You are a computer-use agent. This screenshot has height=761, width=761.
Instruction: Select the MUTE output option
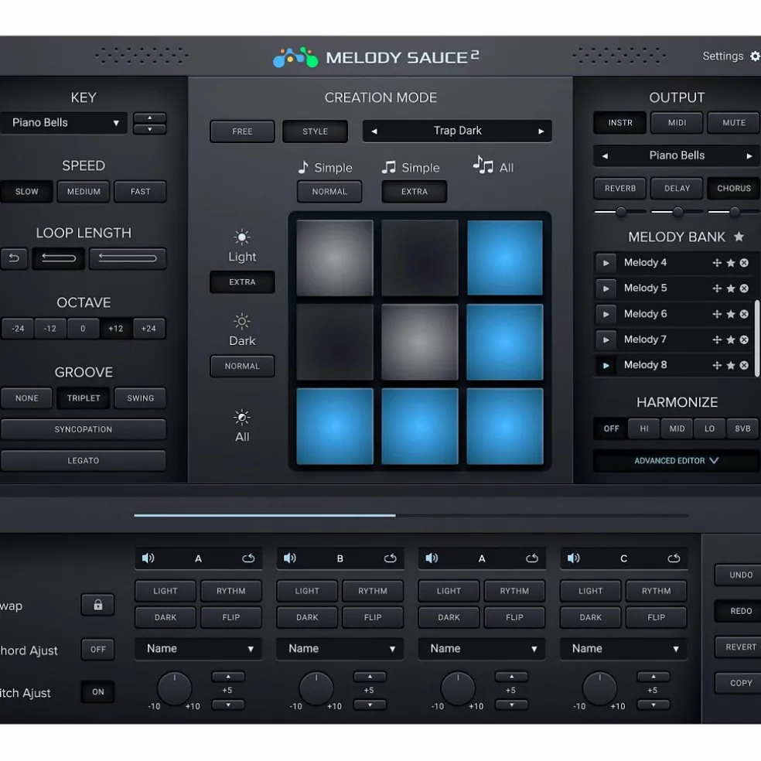tap(733, 123)
